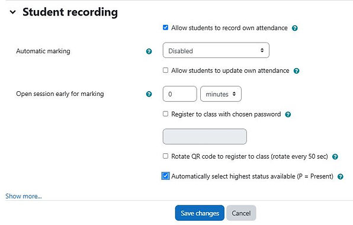Click the Save changes button
This screenshot has width=353, height=225.
tap(200, 213)
